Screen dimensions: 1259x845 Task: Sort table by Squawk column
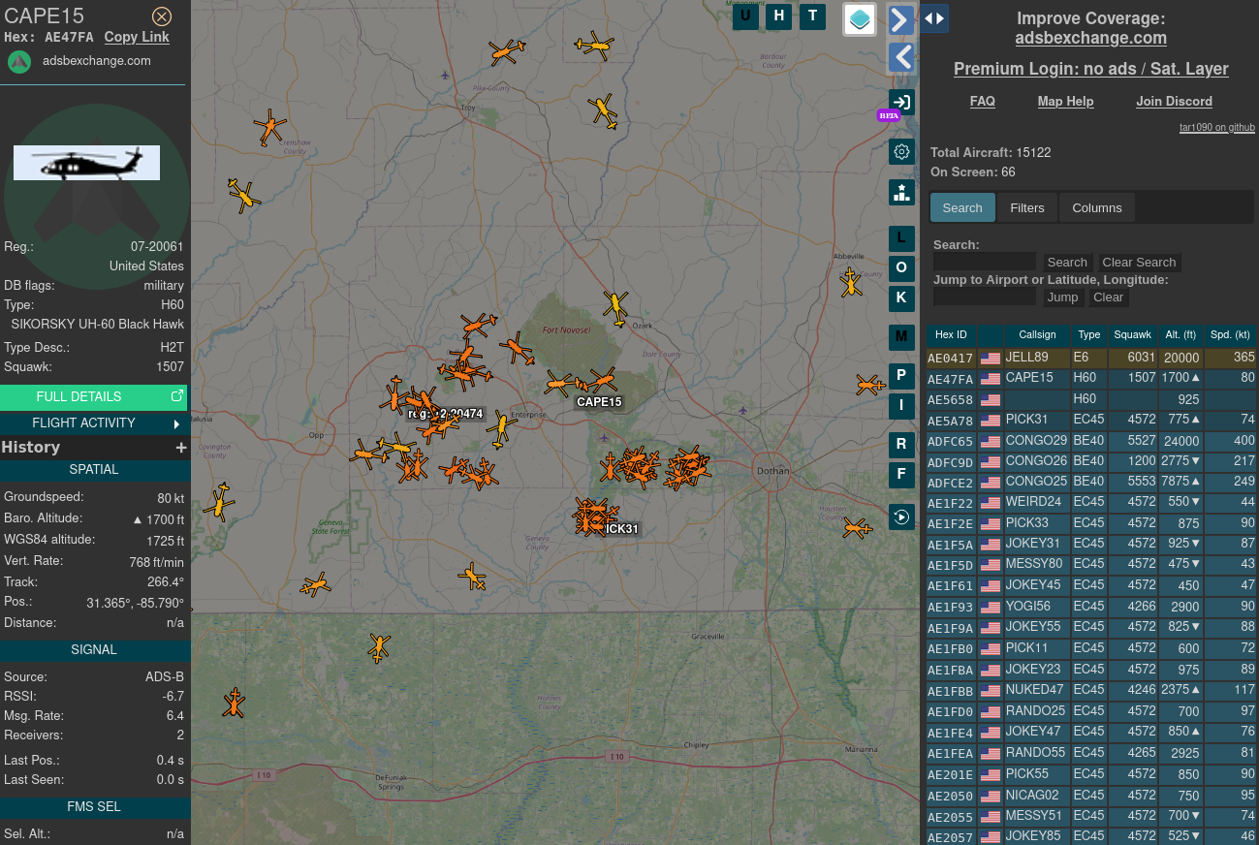coord(1133,334)
